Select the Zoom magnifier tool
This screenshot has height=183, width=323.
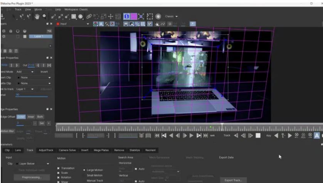44,17
